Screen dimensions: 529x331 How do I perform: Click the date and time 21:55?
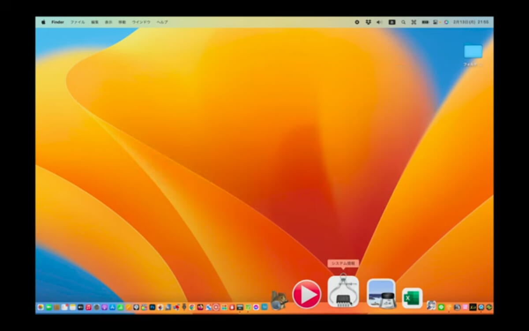(x=471, y=22)
